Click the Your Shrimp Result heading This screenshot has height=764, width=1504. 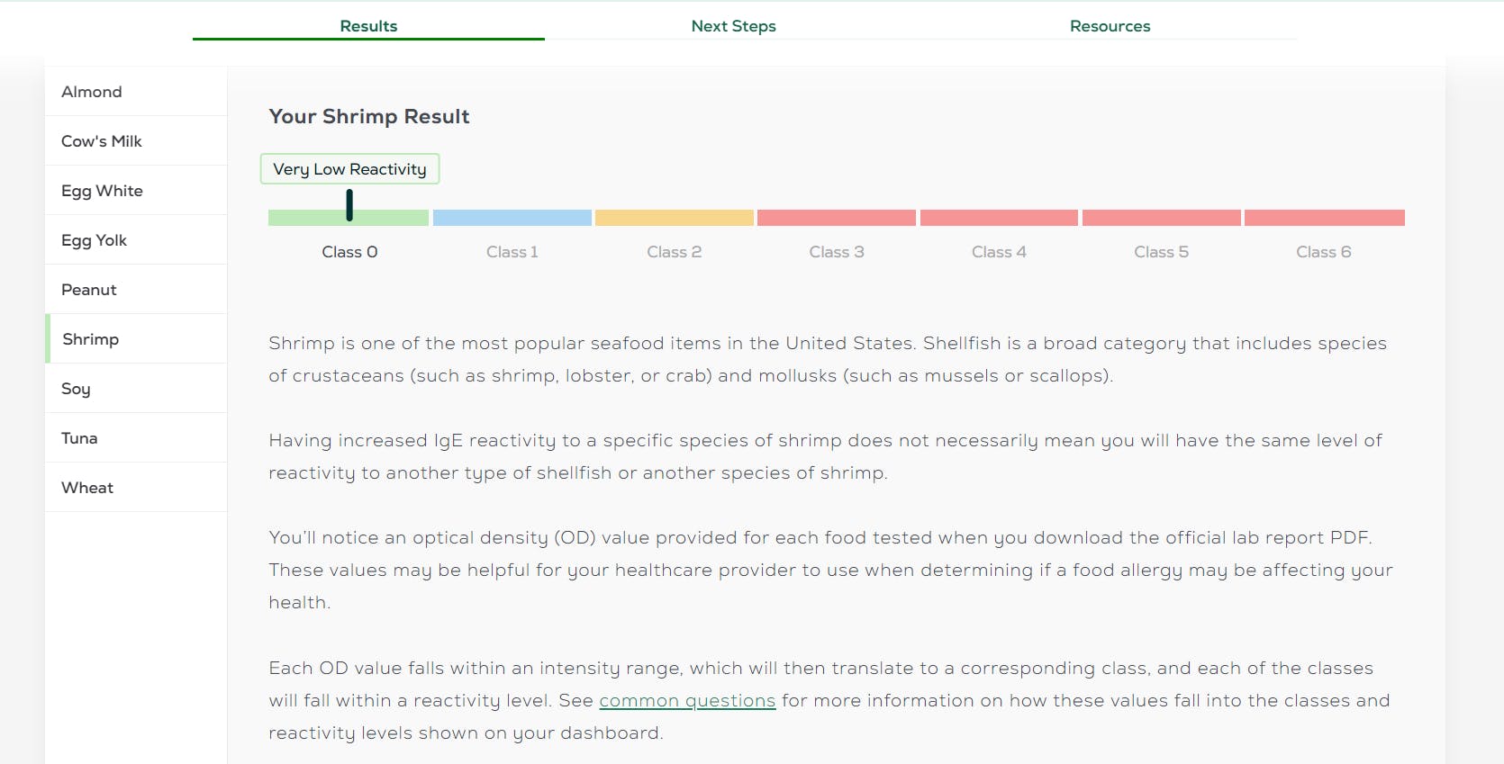(368, 116)
